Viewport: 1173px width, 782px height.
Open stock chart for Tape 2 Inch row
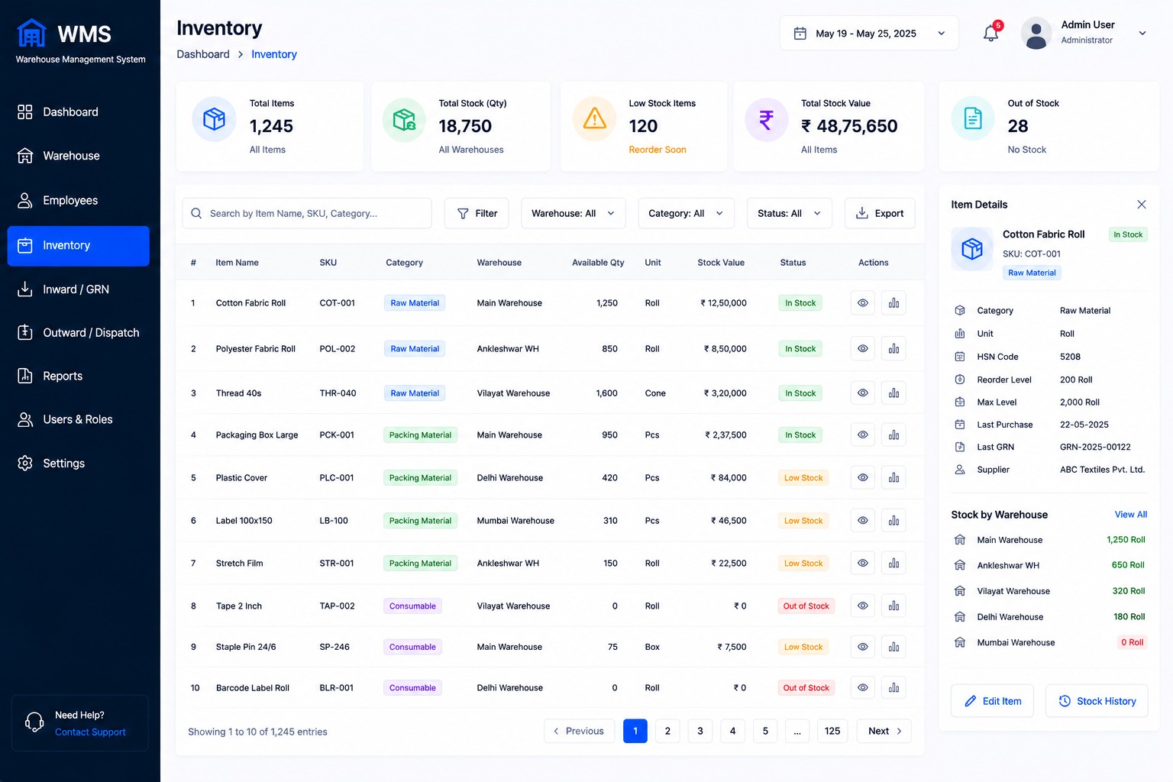tap(893, 606)
